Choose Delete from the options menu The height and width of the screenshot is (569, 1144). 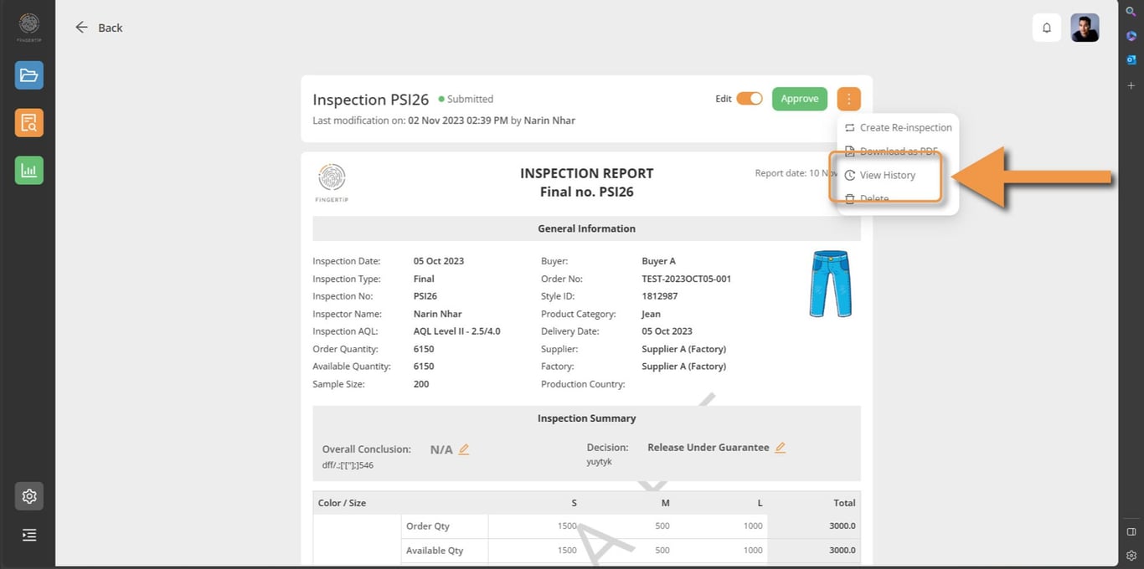(x=867, y=199)
